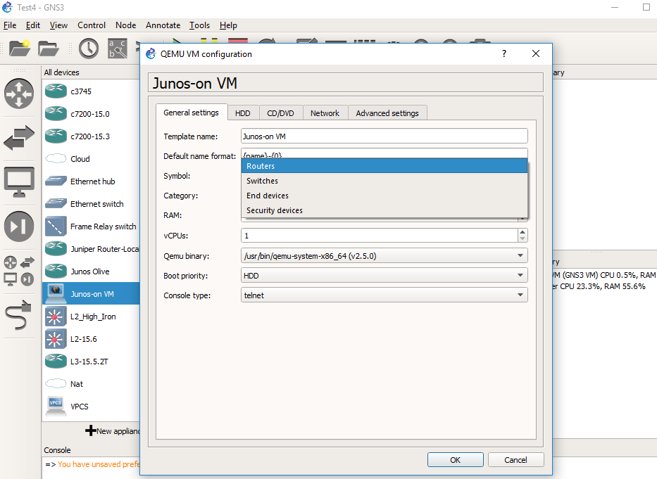This screenshot has height=479, width=657.
Task: Choose Switches in the category list
Action: coord(384,181)
